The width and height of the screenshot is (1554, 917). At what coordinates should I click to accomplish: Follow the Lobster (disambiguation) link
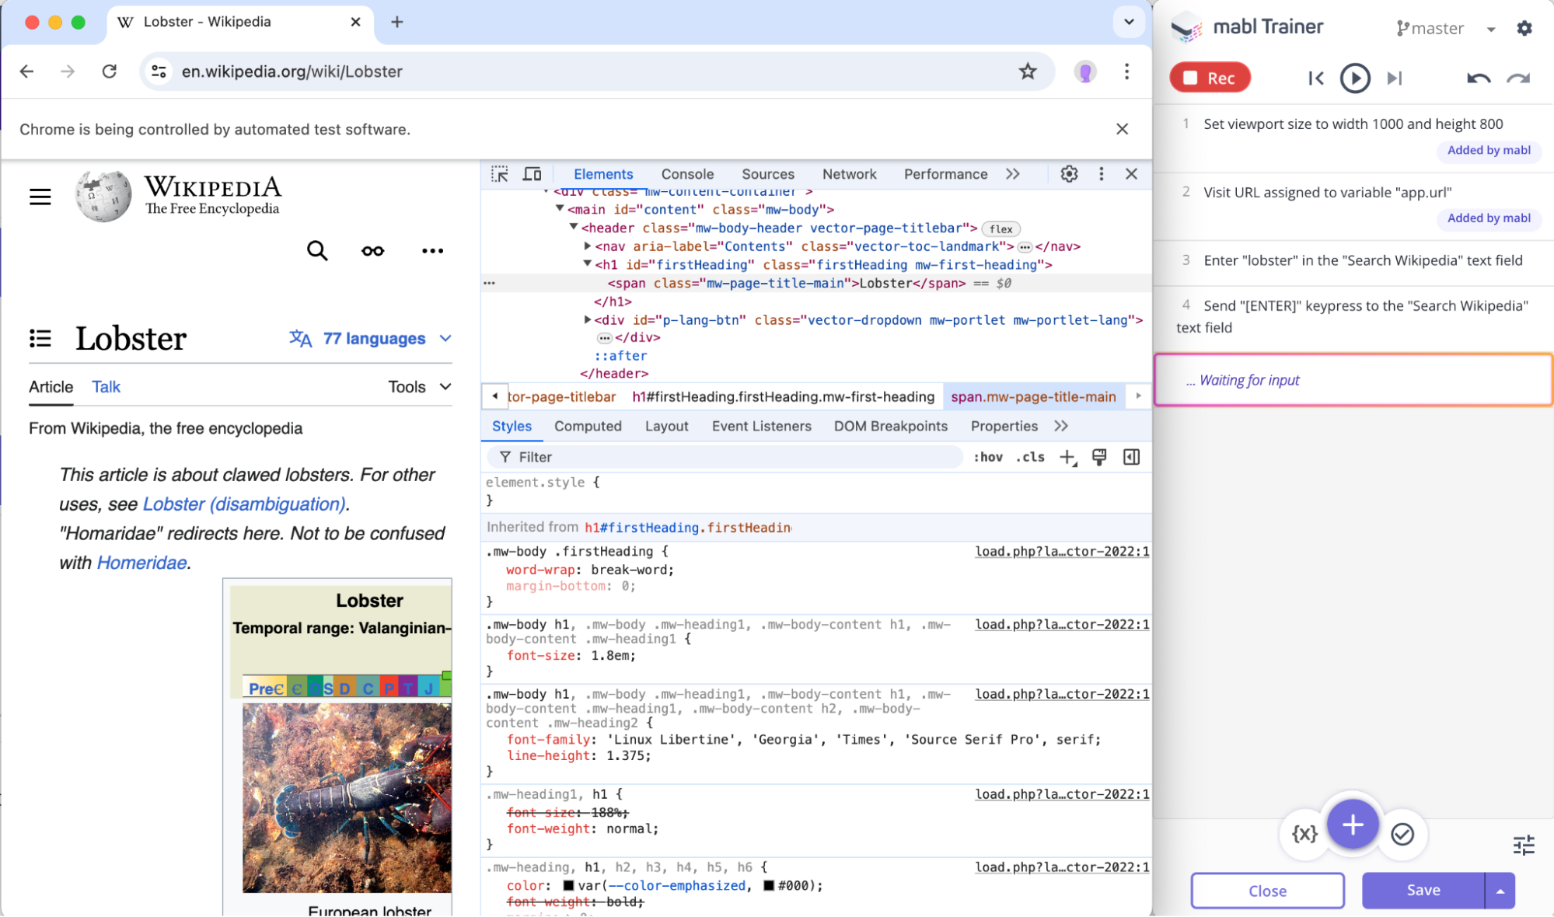244,504
